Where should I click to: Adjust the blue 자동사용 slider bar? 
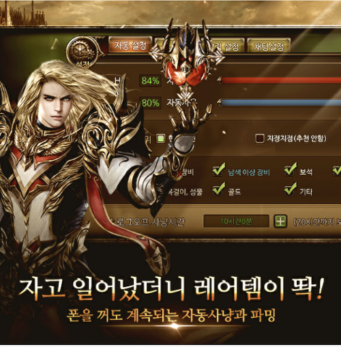(x=281, y=102)
